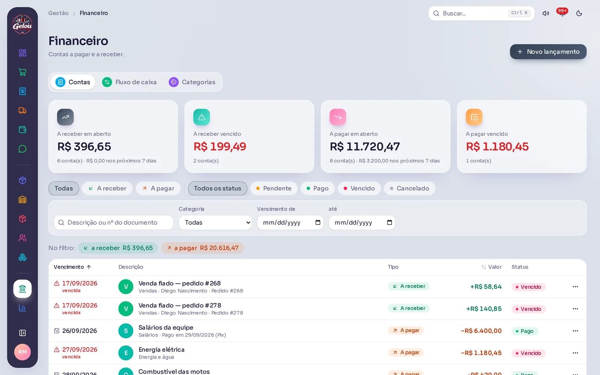Open the warehouse stock sidebar icon
The height and width of the screenshot is (375, 600).
(x=22, y=199)
